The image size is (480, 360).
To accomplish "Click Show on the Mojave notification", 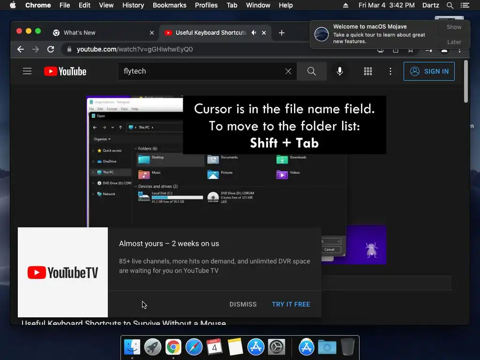I will pyautogui.click(x=454, y=27).
